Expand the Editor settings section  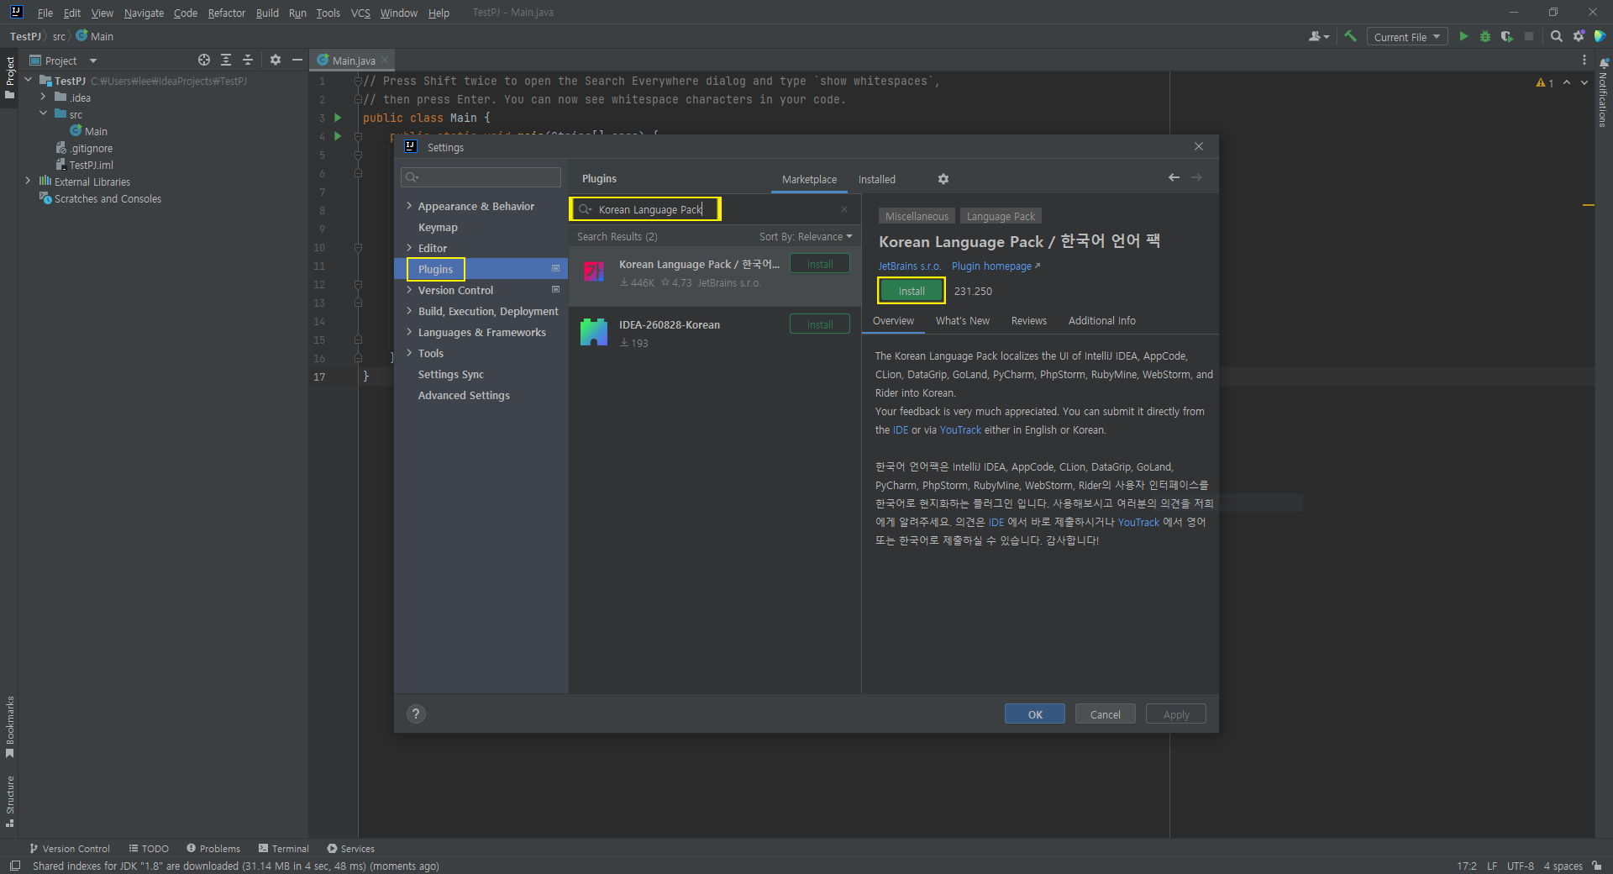point(409,248)
